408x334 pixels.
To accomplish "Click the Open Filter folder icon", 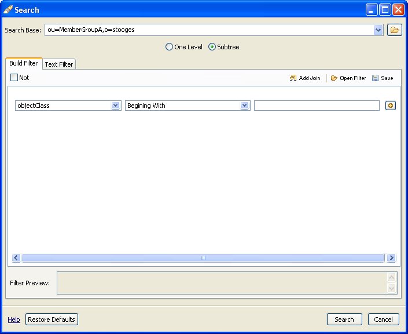I will pyautogui.click(x=334, y=78).
